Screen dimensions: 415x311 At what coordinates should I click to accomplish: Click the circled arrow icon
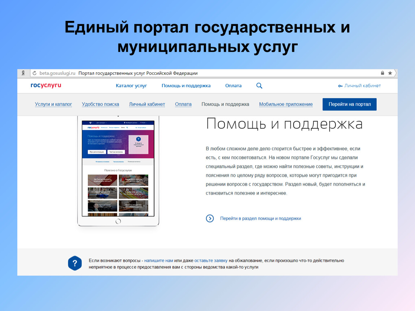(210, 218)
